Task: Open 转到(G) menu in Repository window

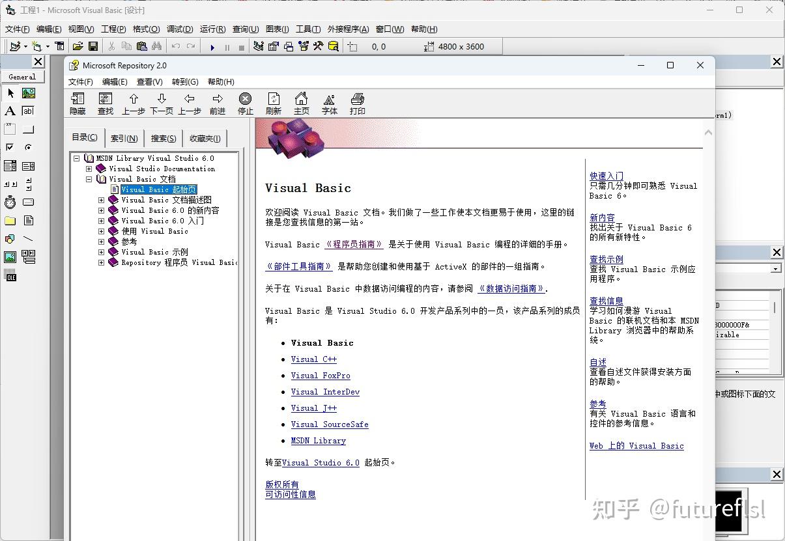Action: 185,81
